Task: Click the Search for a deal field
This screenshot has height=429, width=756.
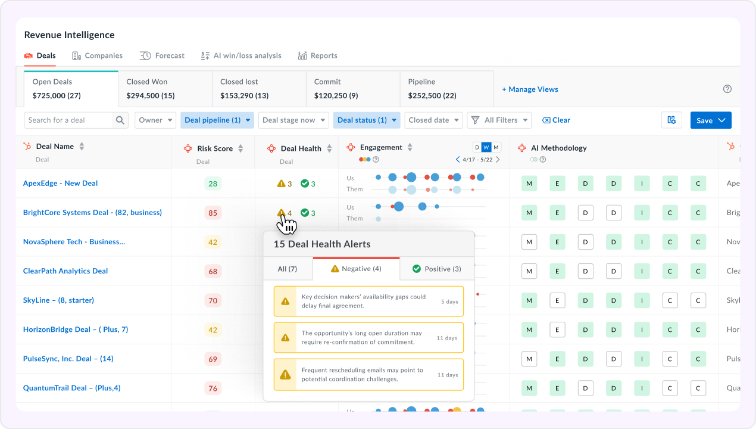Action: [68, 120]
